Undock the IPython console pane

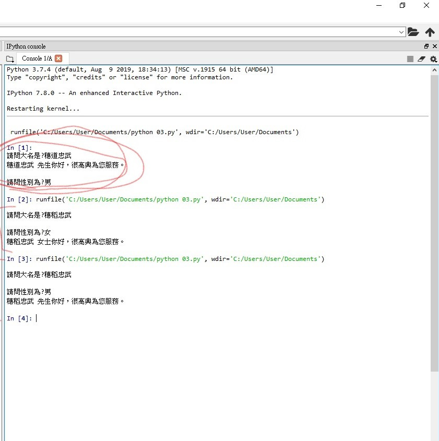tap(426, 46)
